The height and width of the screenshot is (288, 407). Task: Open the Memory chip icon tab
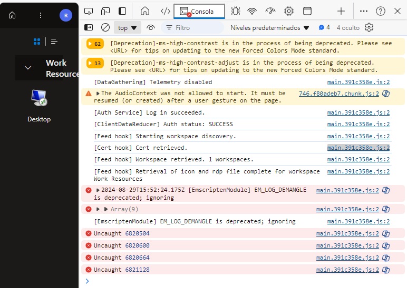pos(288,12)
